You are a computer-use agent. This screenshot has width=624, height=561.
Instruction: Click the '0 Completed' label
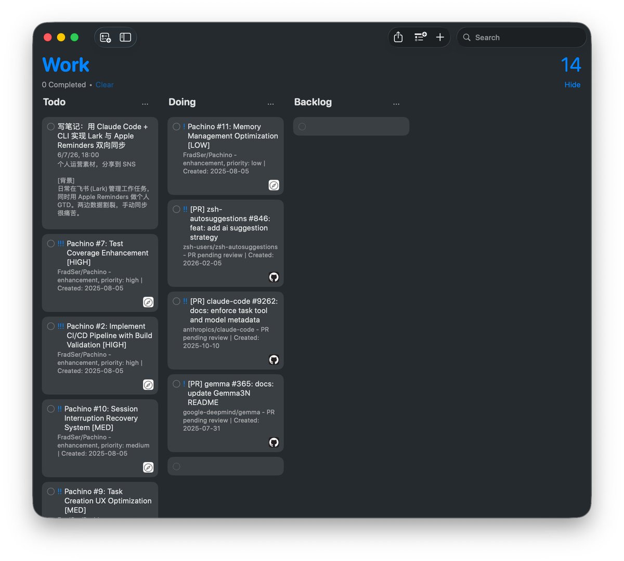click(x=64, y=85)
